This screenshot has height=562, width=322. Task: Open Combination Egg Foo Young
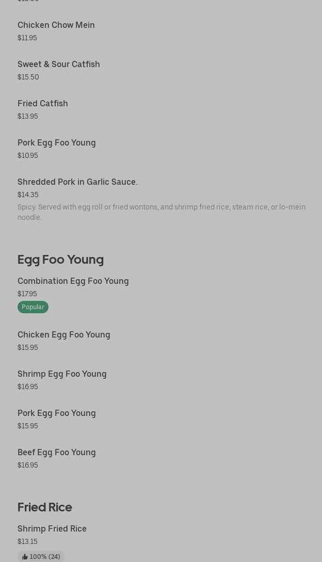(73, 281)
